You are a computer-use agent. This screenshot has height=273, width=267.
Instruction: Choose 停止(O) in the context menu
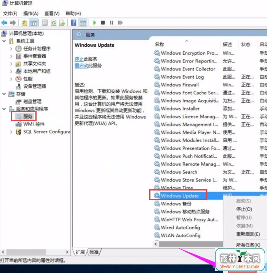coord(244,209)
